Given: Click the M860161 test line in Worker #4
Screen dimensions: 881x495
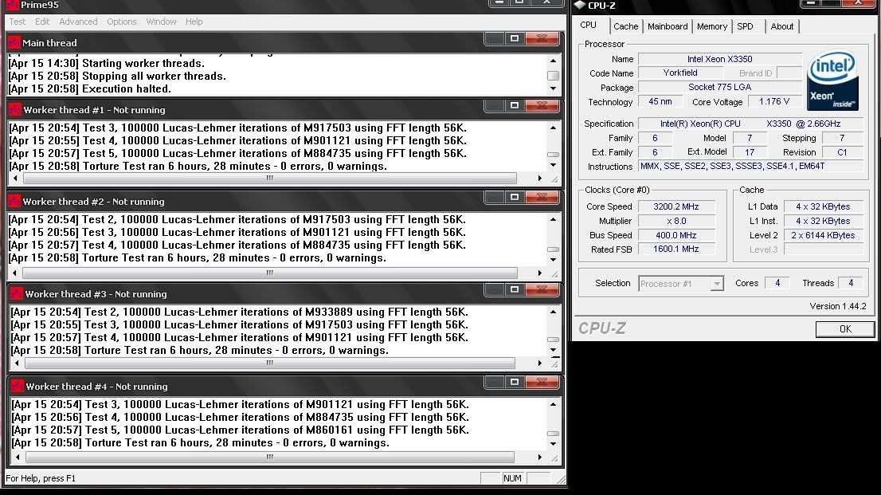Looking at the screenshot, I should pyautogui.click(x=240, y=430).
